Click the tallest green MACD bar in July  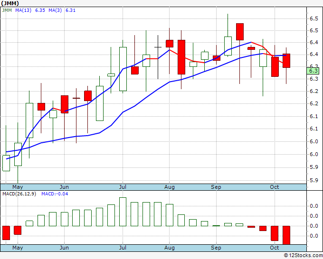pyautogui.click(x=123, y=212)
